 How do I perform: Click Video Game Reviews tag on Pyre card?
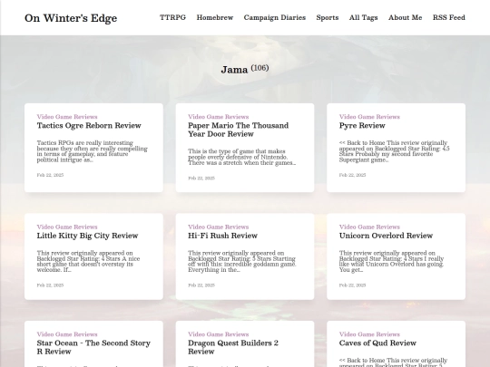[x=369, y=117]
